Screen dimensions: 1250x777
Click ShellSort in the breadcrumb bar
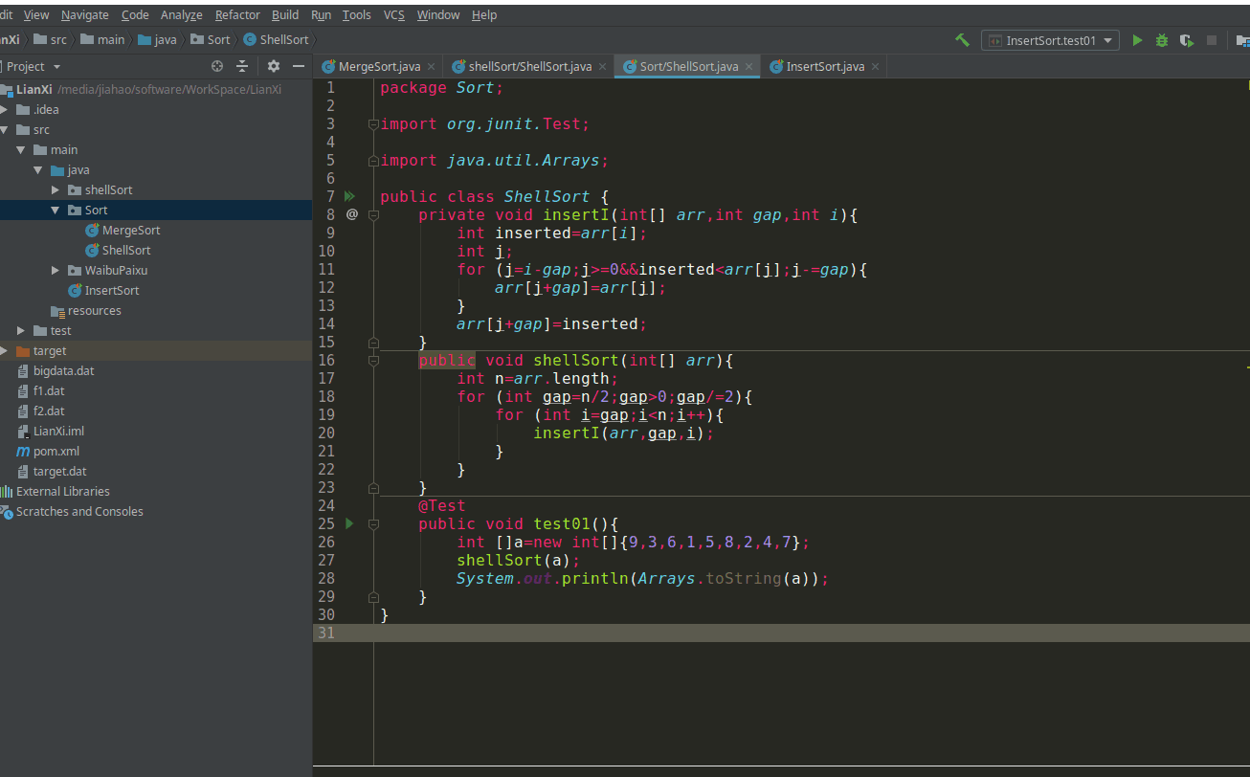pos(284,40)
